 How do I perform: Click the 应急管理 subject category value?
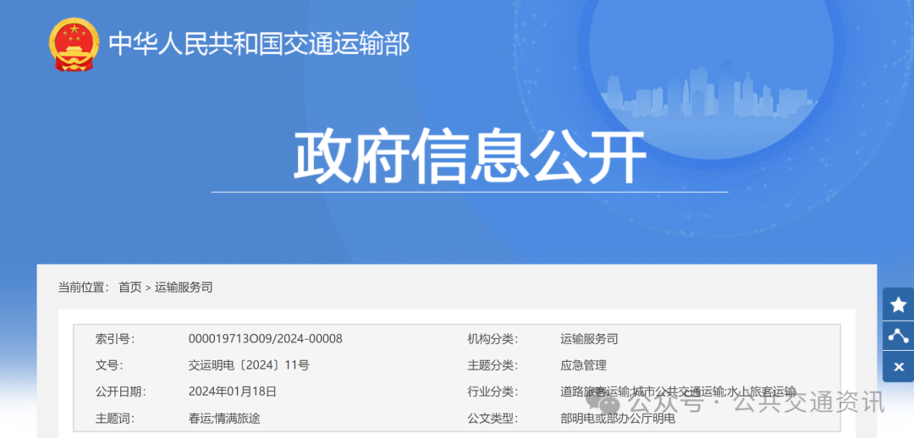pos(583,365)
